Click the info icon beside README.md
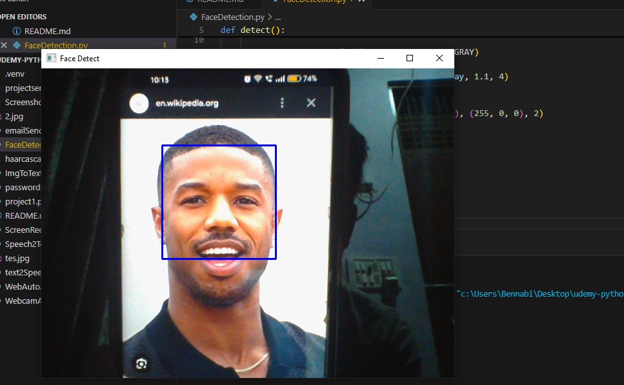Screen dimensions: 624x385 coord(17,31)
